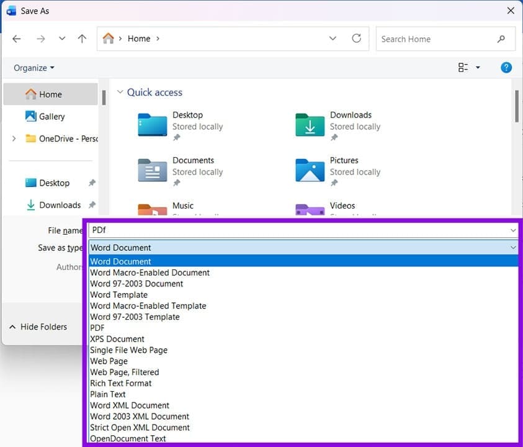Viewport: 523px width, 447px height.
Task: Select Rich Text Format type
Action: [x=303, y=383]
